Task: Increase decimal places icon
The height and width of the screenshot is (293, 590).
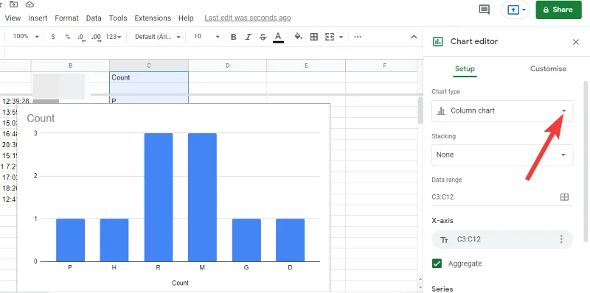Action: [97, 38]
